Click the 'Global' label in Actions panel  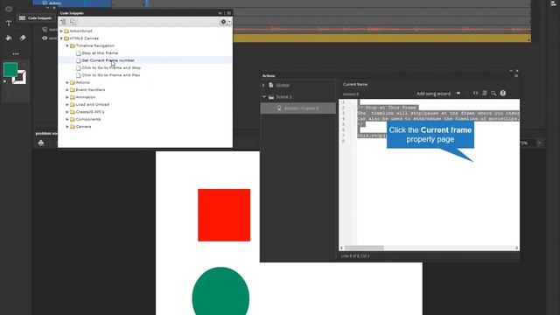coord(283,86)
